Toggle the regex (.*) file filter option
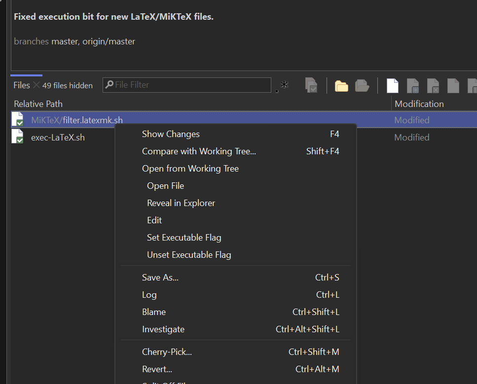The height and width of the screenshot is (384, 477). (x=282, y=85)
